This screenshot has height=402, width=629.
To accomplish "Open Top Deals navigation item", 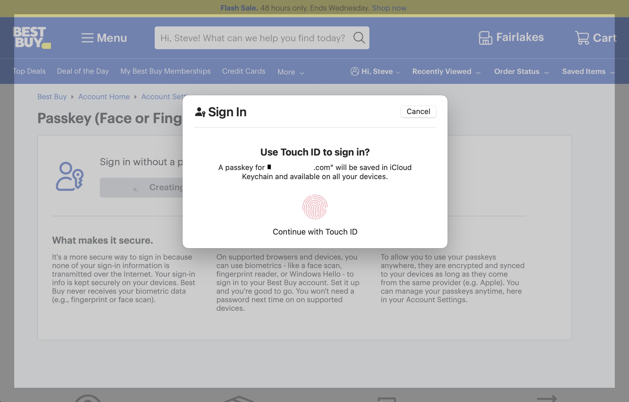I will (x=29, y=71).
